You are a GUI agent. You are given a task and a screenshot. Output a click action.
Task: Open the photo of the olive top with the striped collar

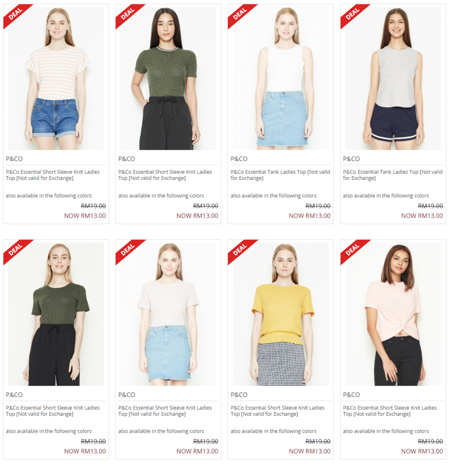coord(168,78)
